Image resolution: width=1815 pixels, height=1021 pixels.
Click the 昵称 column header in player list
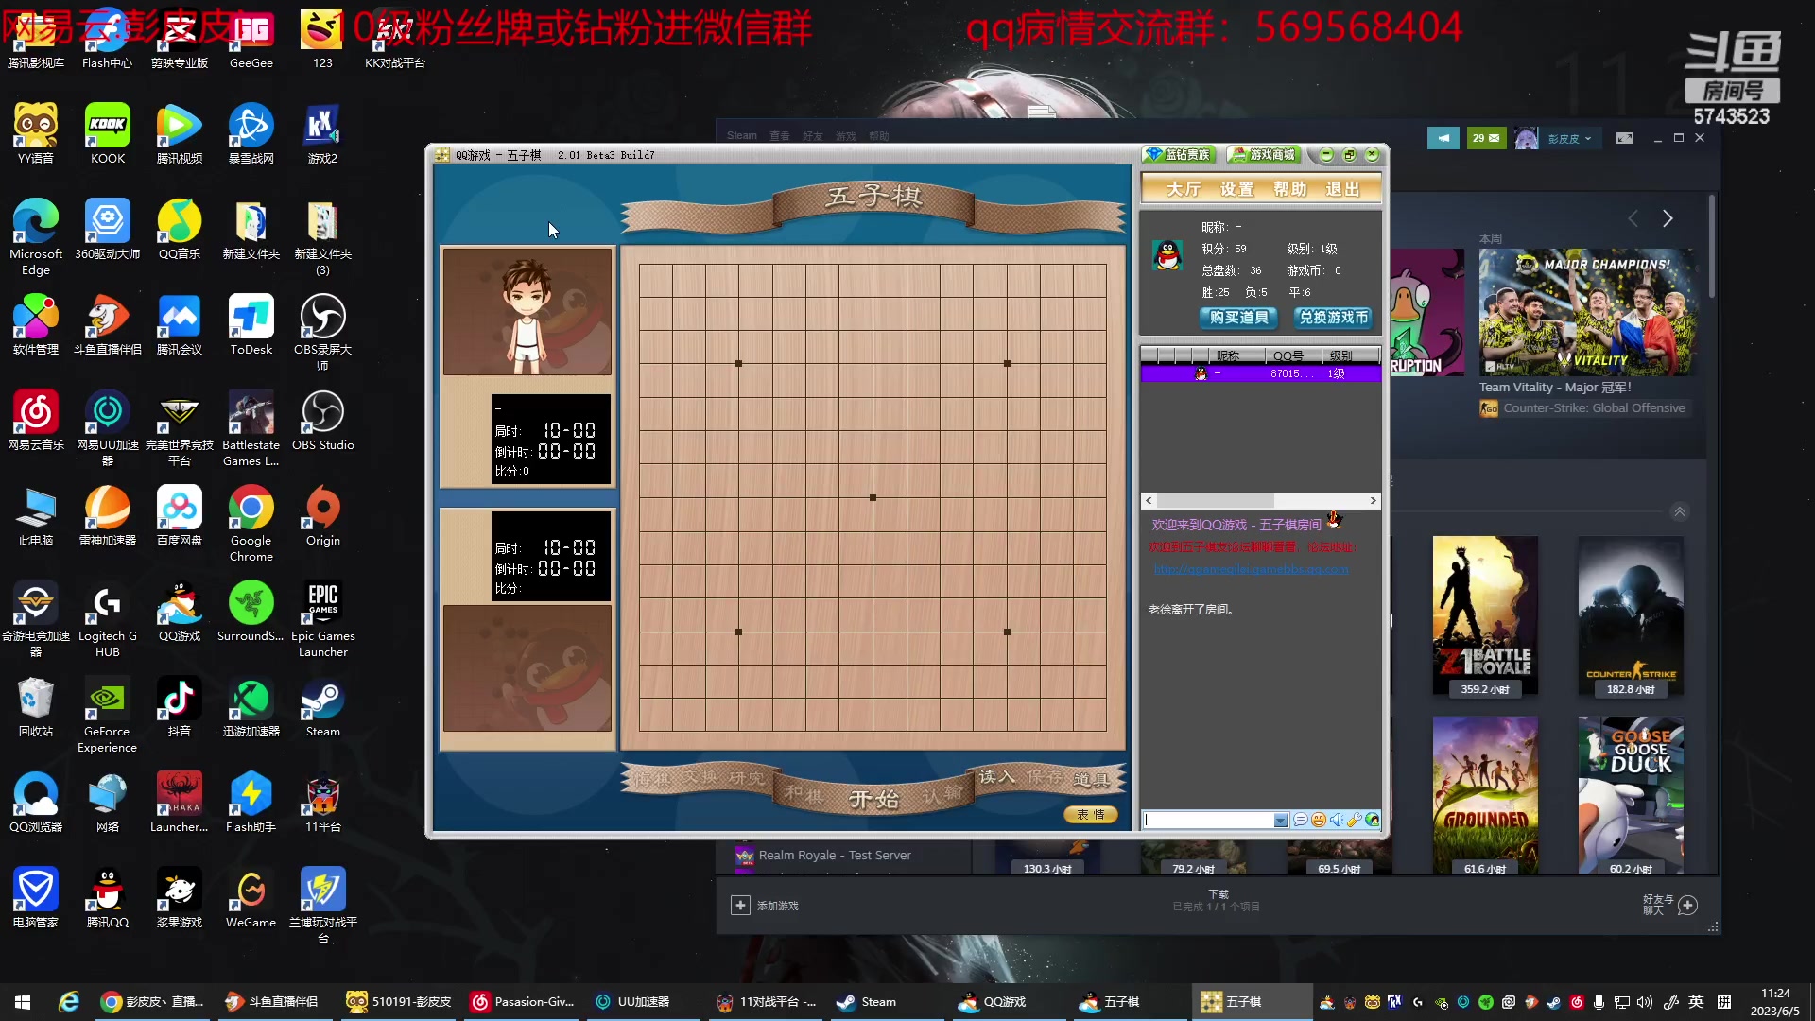click(1228, 355)
